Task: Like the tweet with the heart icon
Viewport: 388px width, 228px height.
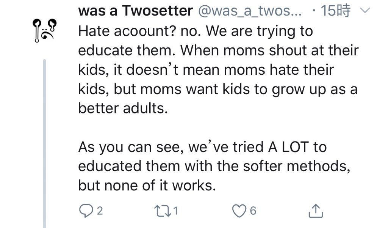Action: click(x=239, y=211)
